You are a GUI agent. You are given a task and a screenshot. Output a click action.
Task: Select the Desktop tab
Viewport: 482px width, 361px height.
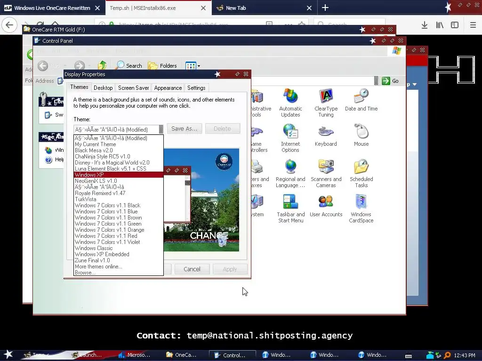(x=103, y=88)
